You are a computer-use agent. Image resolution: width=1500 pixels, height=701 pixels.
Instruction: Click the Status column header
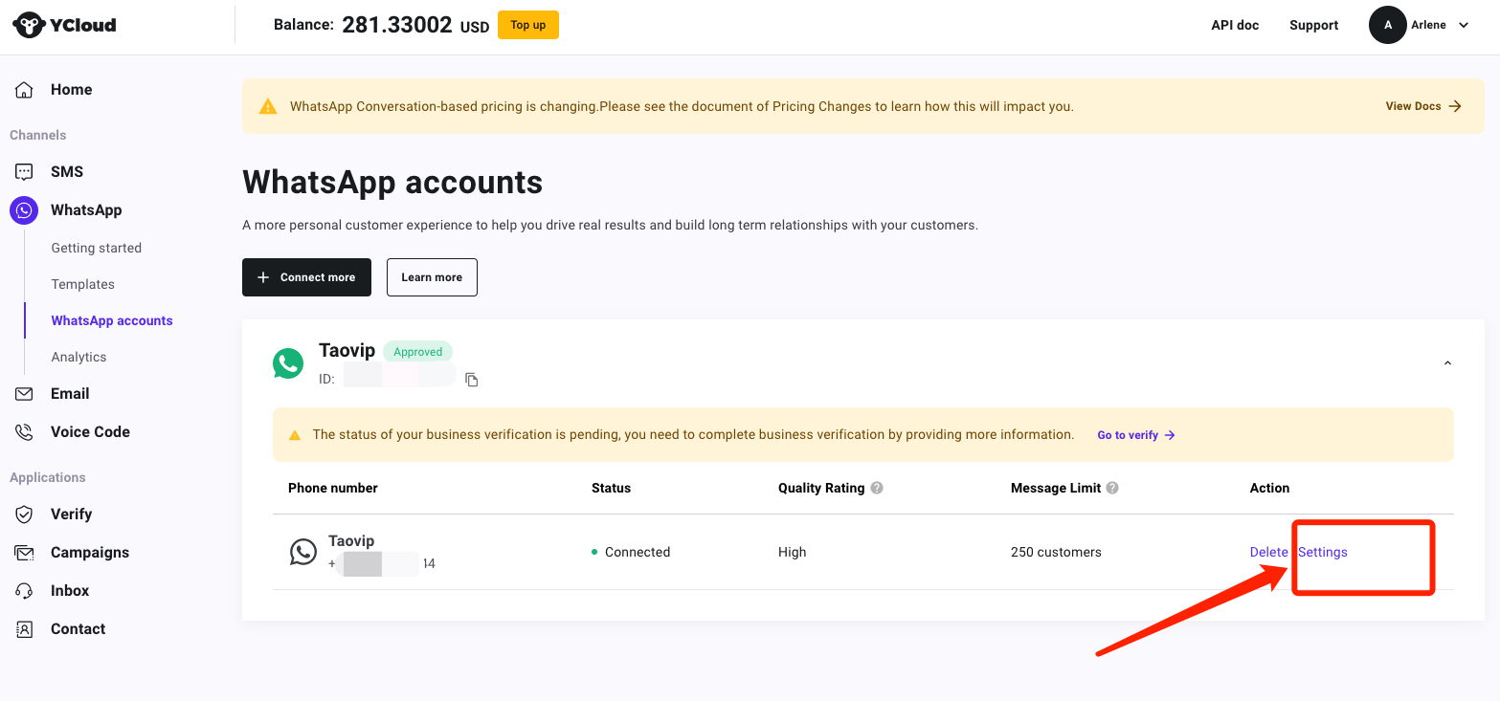(611, 488)
